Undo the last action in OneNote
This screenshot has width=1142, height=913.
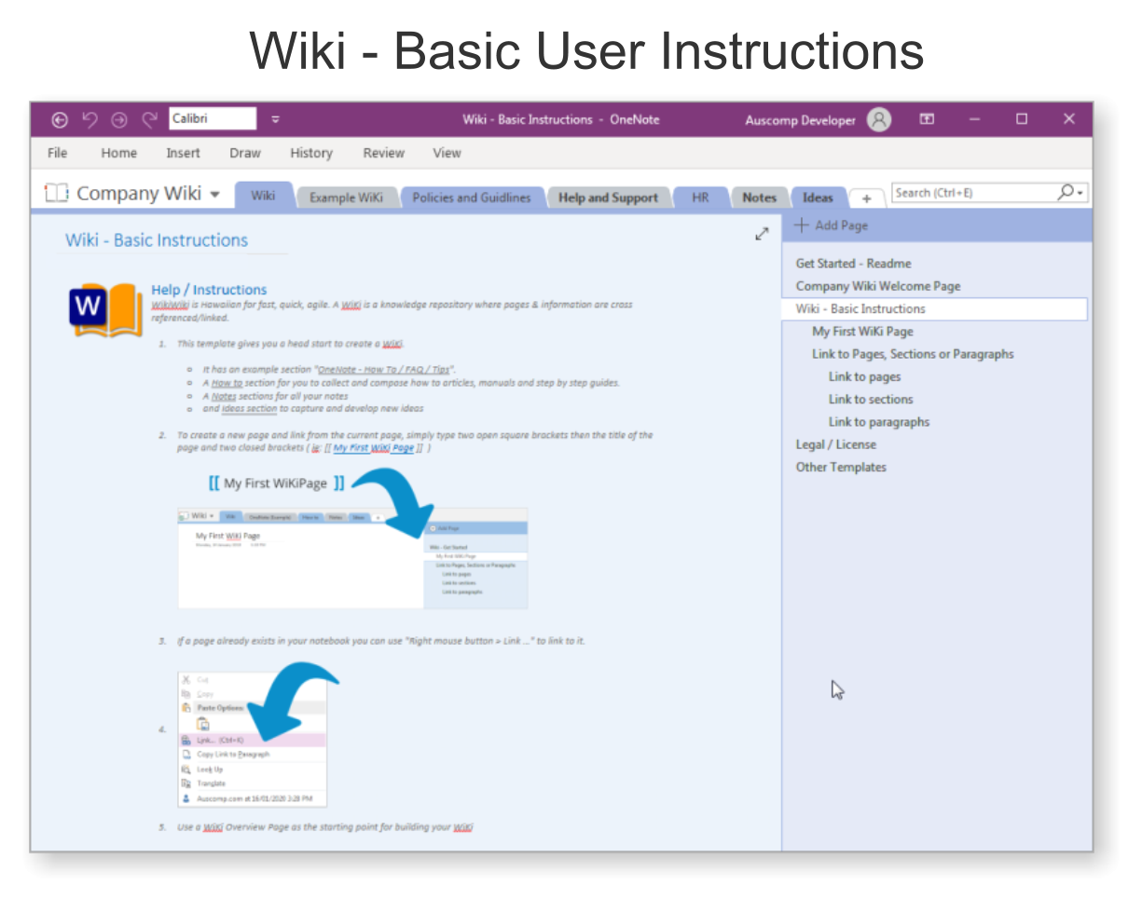point(89,119)
